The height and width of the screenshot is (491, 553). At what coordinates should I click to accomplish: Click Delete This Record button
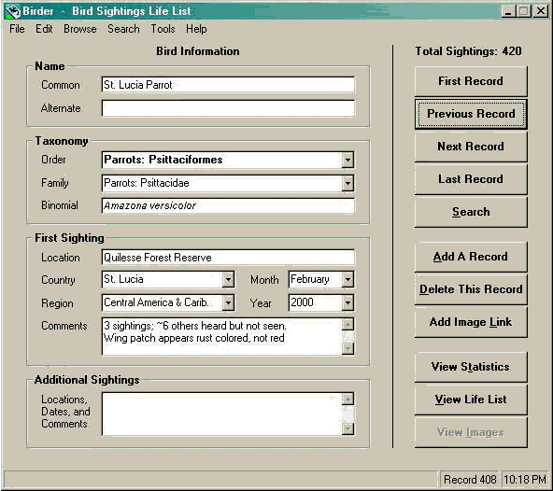point(471,289)
